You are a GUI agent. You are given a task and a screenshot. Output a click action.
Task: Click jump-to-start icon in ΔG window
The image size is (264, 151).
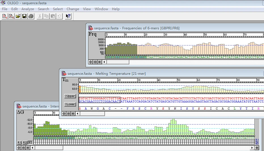[28, 148]
